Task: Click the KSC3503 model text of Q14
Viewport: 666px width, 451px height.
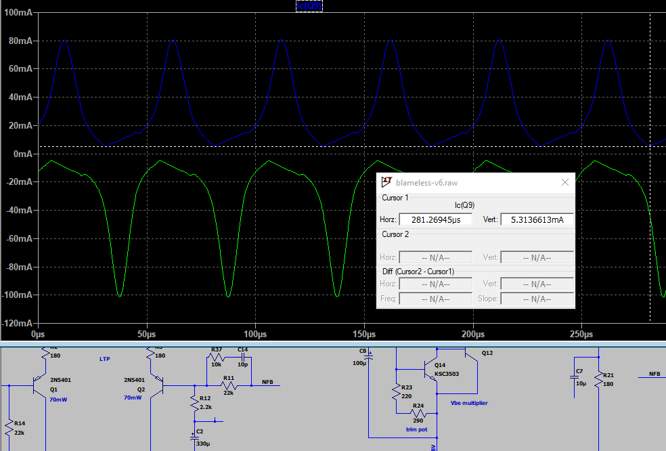Action: coord(447,374)
